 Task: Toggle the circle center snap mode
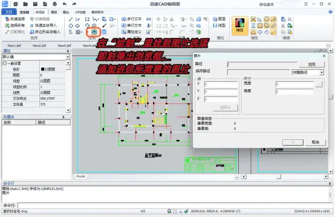267,19
